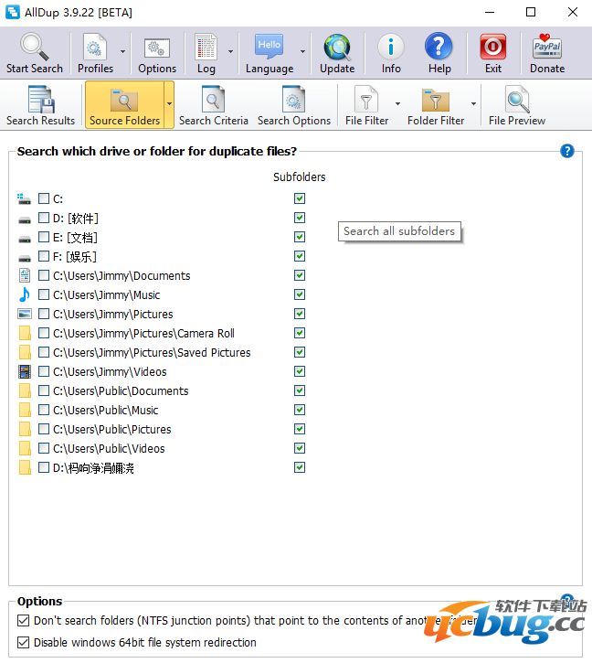Click the Folder Filter button
This screenshot has height=663, width=592.
tap(436, 106)
